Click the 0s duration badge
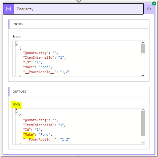158x157 pixels. pyautogui.click(x=149, y=9)
